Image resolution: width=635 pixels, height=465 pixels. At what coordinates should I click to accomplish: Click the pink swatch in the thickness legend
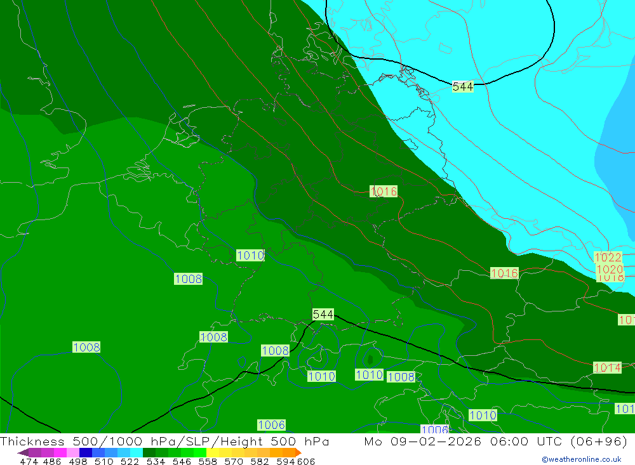coord(73,452)
